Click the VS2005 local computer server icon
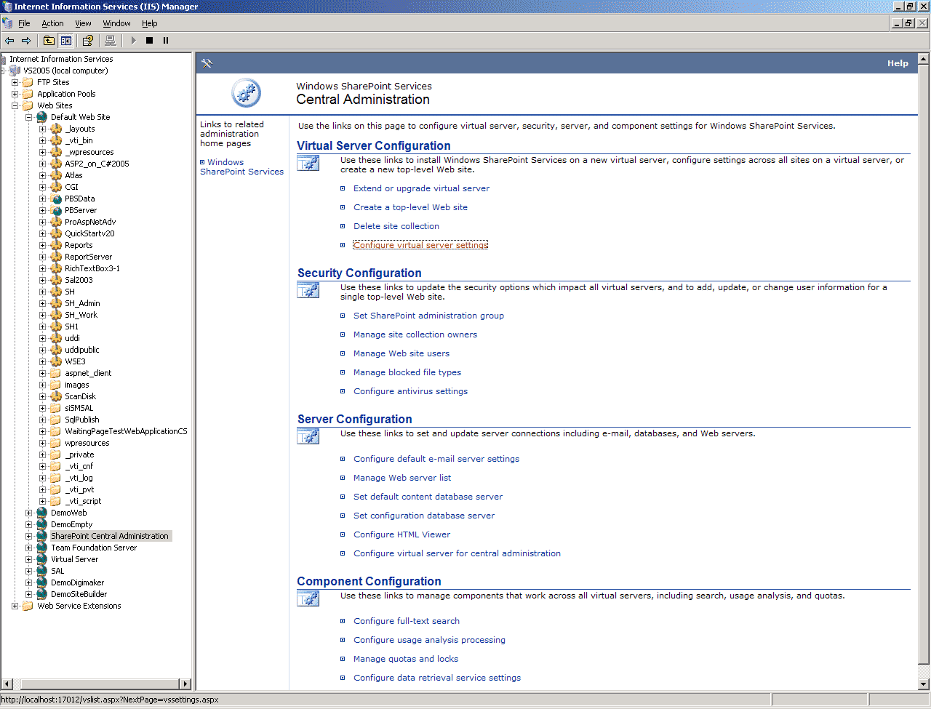The height and width of the screenshot is (709, 931). pyautogui.click(x=15, y=71)
